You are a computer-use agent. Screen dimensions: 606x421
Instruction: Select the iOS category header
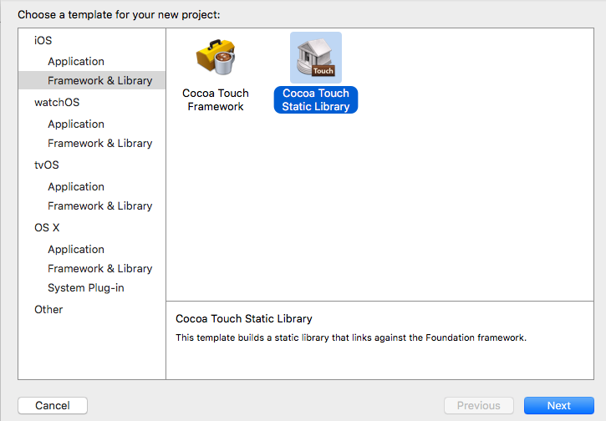point(43,40)
